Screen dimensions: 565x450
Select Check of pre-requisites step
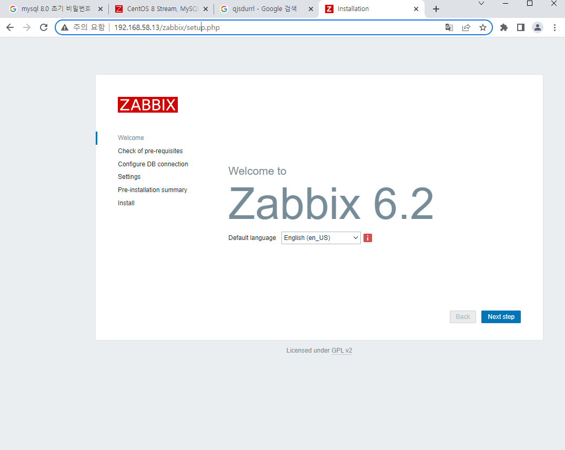click(150, 151)
